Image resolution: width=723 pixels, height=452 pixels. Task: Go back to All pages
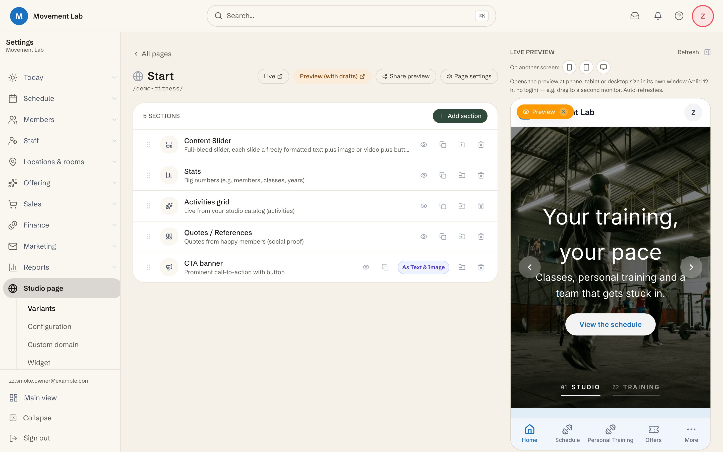[x=153, y=54]
